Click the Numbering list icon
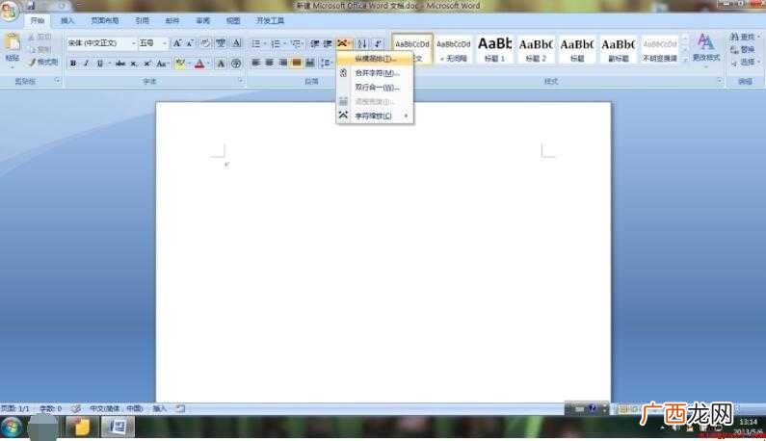This screenshot has width=766, height=441. 276,44
